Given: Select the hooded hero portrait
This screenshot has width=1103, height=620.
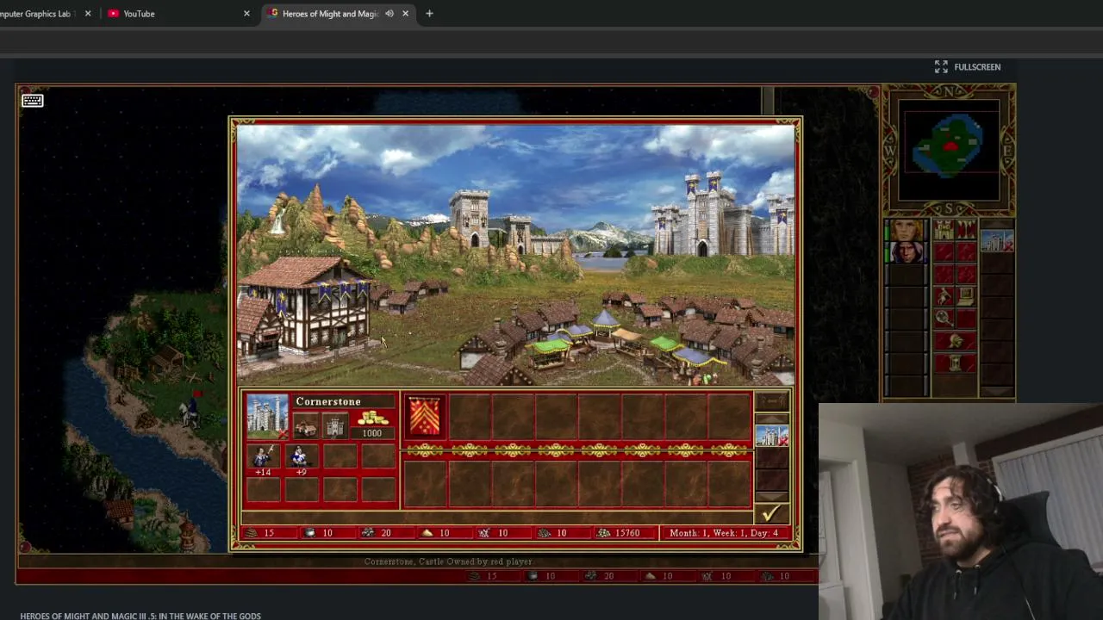Looking at the screenshot, I should click(905, 252).
